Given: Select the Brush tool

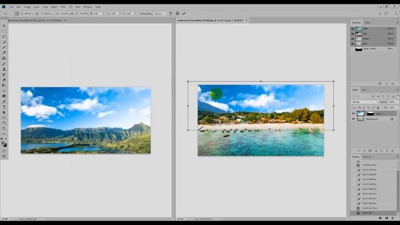Looking at the screenshot, I should [x=4, y=64].
